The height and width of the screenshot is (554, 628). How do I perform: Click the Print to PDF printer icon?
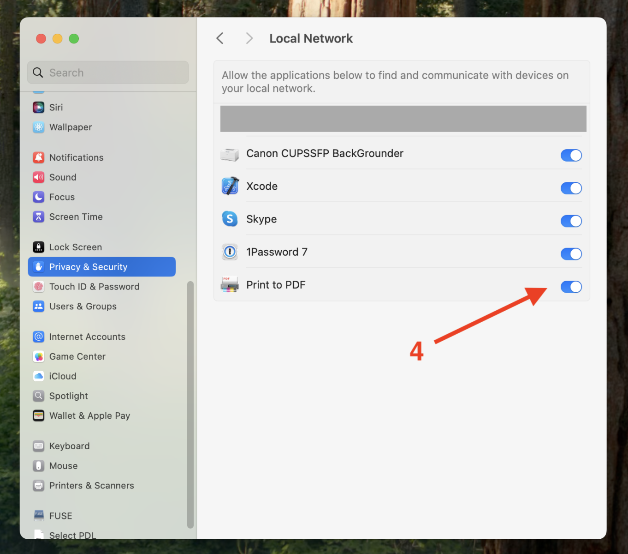click(x=230, y=285)
